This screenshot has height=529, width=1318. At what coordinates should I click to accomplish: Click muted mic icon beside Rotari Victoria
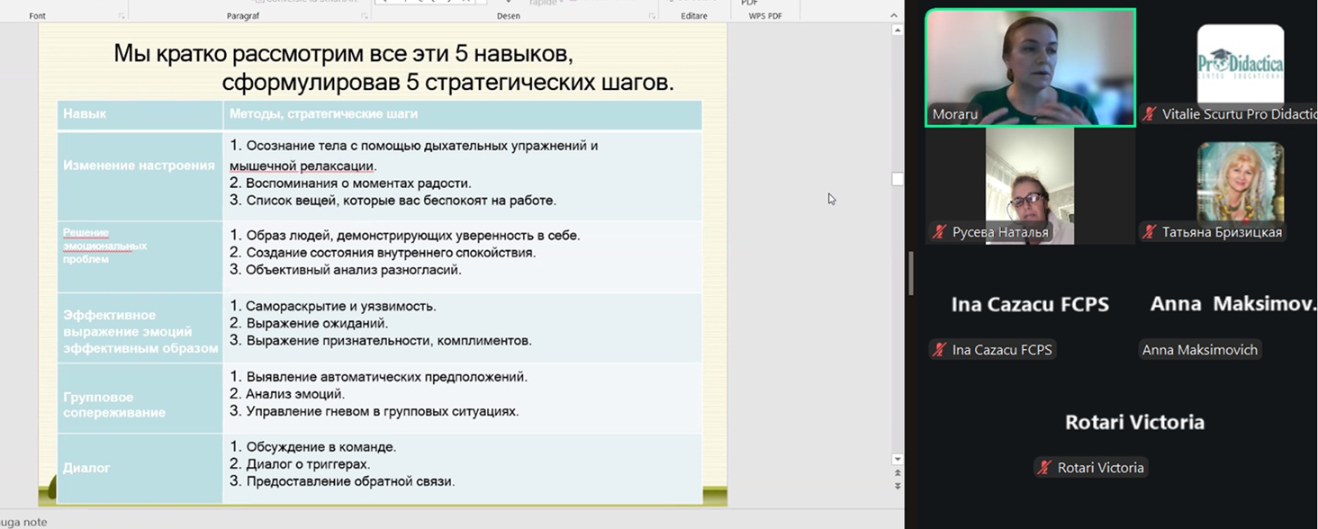point(1044,468)
